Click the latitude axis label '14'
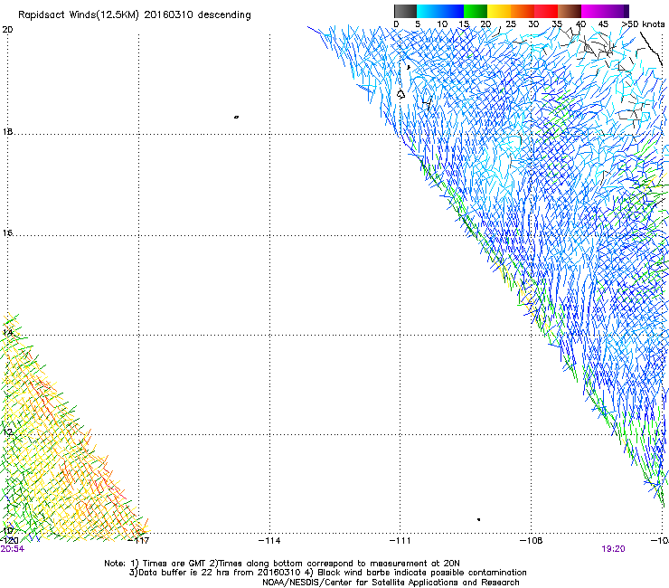The width and height of the screenshot is (669, 588). click(7, 332)
